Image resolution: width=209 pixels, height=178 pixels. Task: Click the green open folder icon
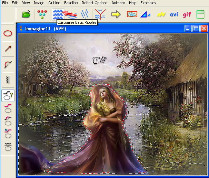[x=26, y=14]
